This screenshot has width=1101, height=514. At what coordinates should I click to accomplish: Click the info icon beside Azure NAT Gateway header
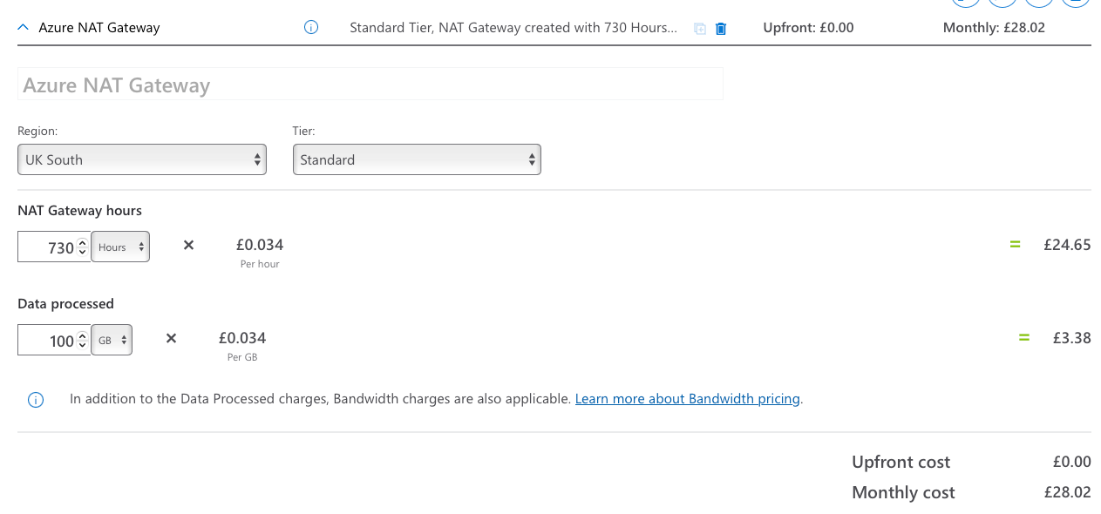(311, 28)
